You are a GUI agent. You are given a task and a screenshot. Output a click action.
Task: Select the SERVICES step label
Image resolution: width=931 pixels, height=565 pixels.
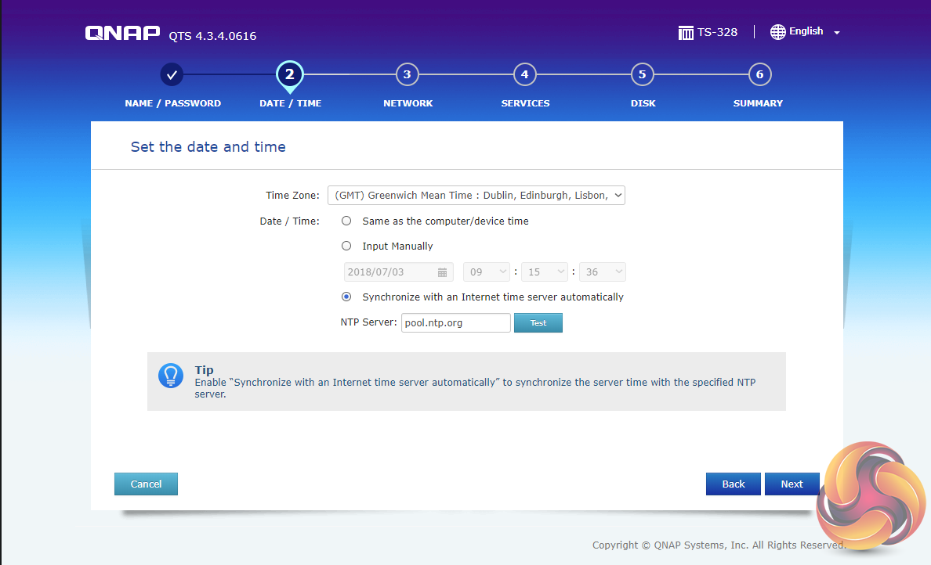pos(526,103)
